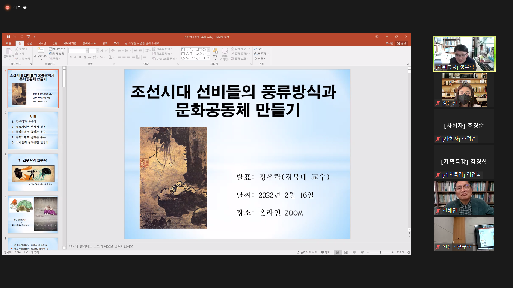Image resolution: width=513 pixels, height=288 pixels.
Task: Click the ribbon display options icon
Action: point(377,36)
